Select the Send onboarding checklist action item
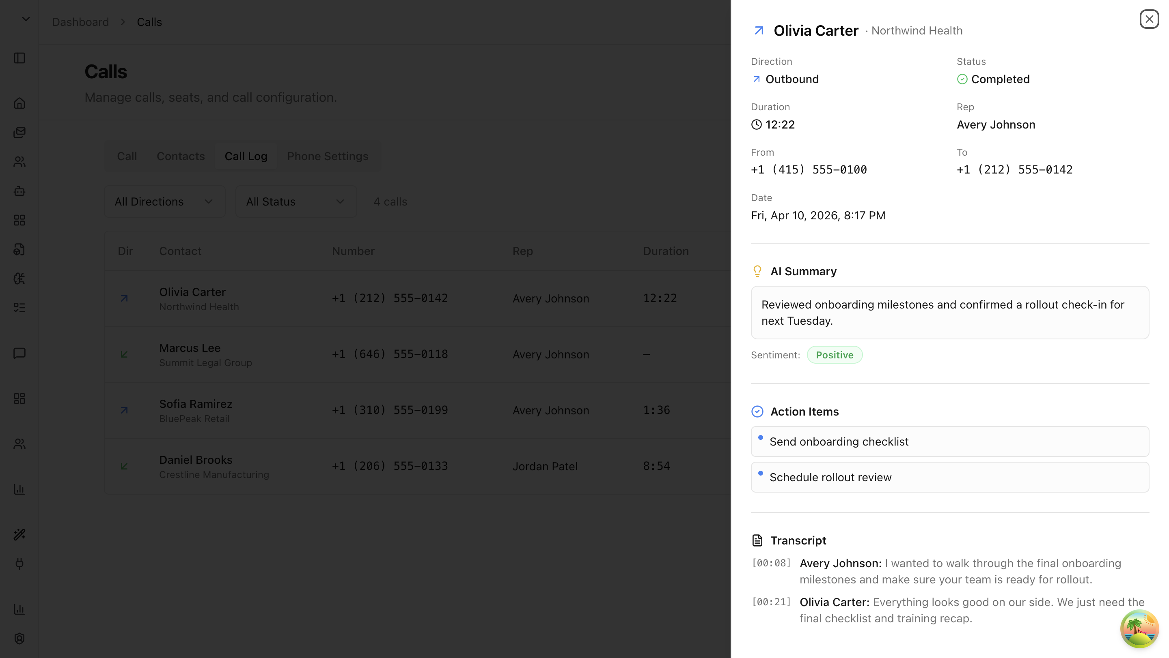Image resolution: width=1169 pixels, height=658 pixels. [x=949, y=442]
